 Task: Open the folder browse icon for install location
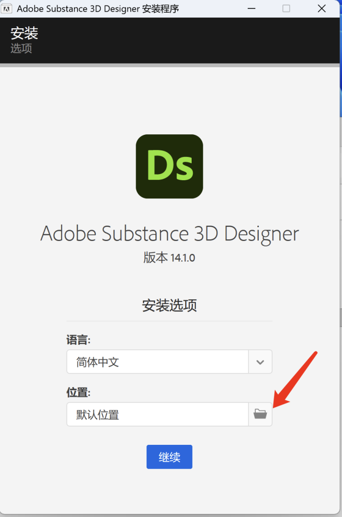[260, 415]
